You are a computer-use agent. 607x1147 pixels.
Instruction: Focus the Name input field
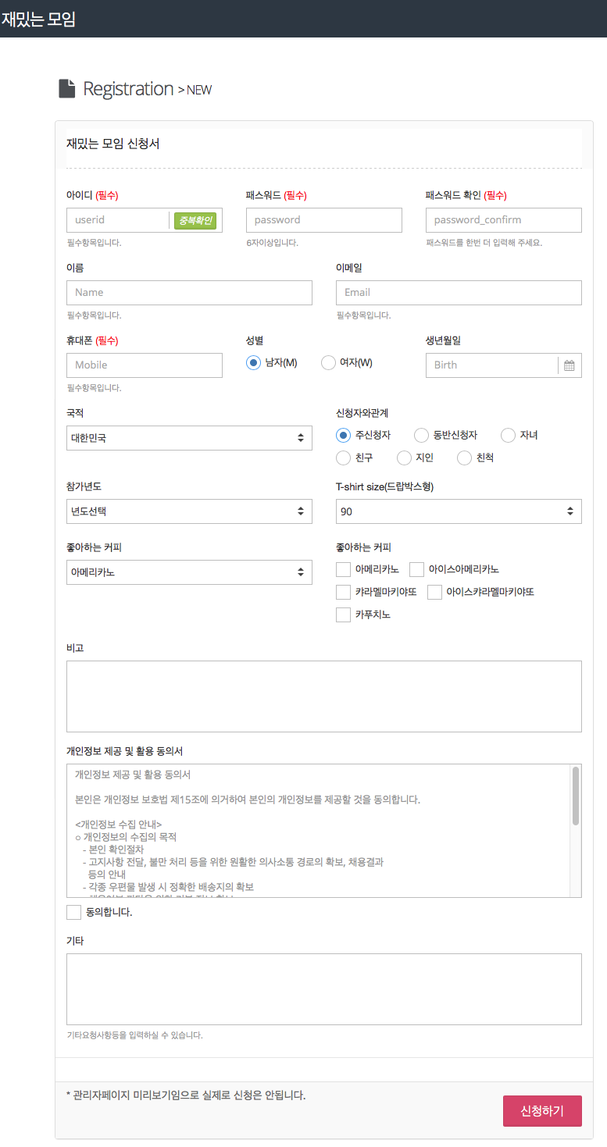(189, 293)
